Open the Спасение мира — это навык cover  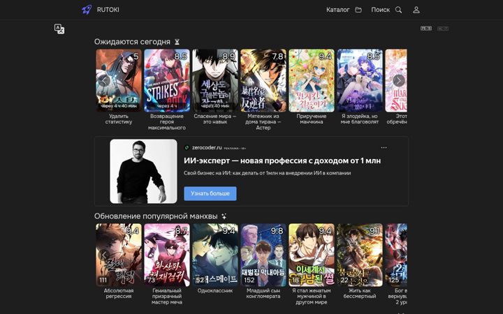(215, 80)
